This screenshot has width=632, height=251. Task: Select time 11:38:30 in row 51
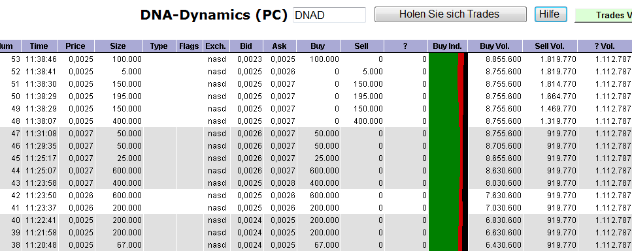[x=41, y=84]
